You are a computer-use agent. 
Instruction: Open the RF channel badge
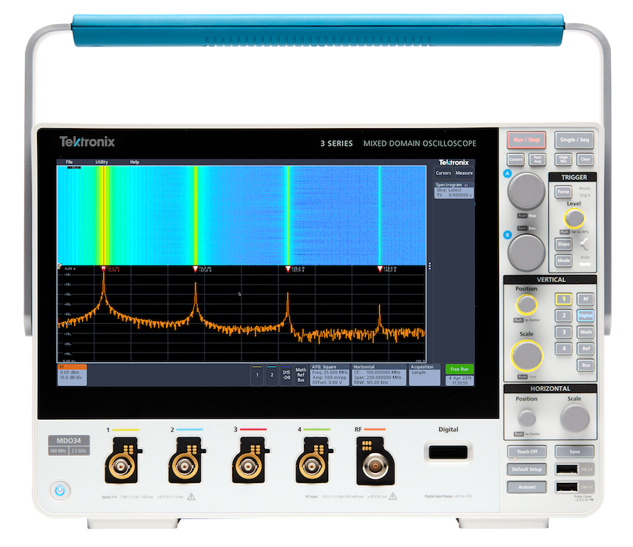(x=72, y=375)
